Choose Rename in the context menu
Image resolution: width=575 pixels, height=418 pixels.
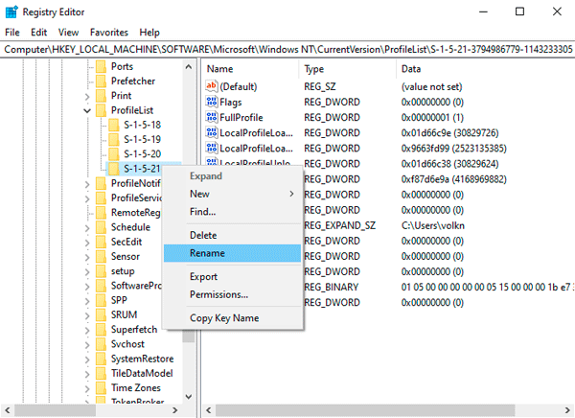[232, 253]
